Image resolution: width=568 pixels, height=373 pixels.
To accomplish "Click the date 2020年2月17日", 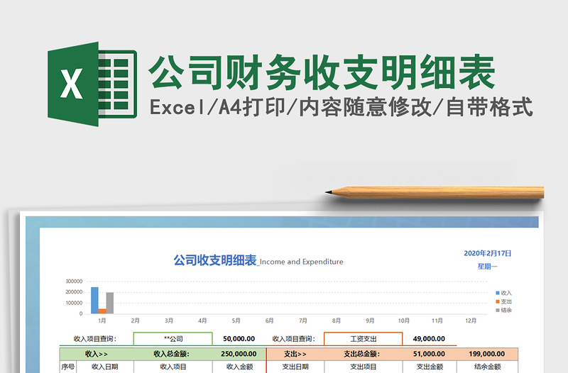I will [487, 253].
